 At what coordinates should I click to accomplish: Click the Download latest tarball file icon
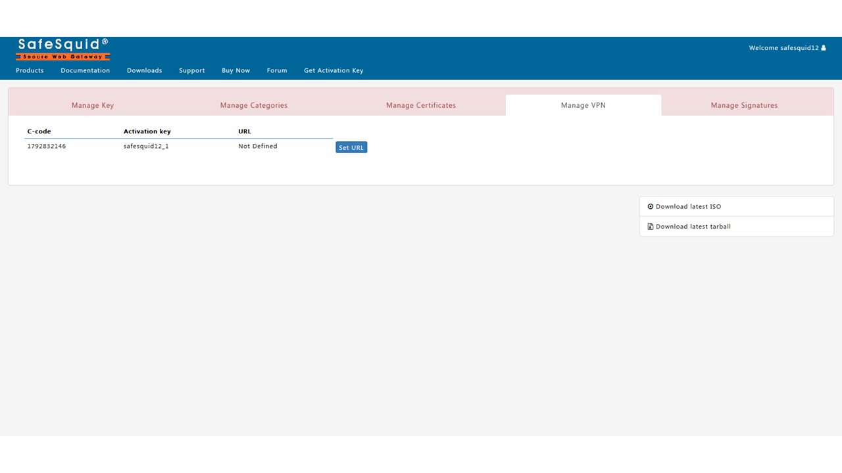(x=651, y=227)
